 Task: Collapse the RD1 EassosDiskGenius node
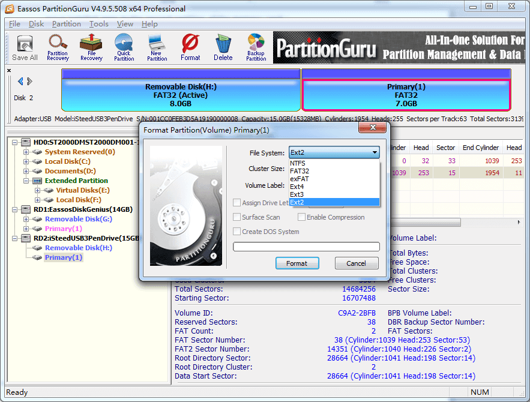click(x=14, y=210)
